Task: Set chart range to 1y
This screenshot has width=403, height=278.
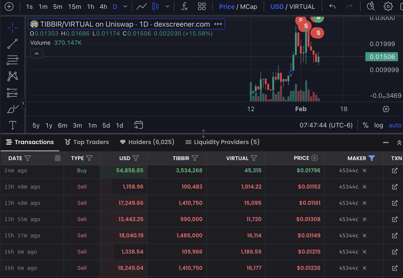Action: point(49,126)
